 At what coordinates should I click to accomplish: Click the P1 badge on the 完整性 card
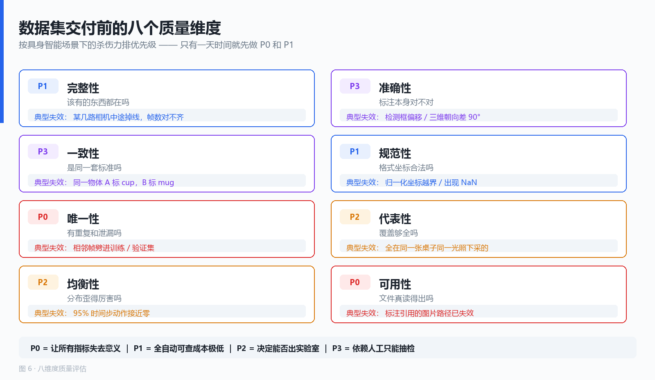tap(43, 86)
